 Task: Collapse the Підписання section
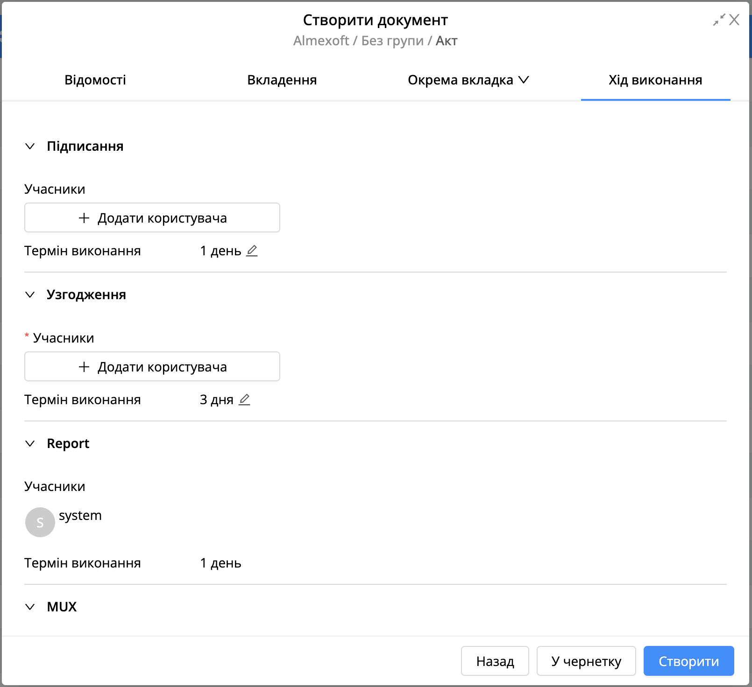coord(30,146)
